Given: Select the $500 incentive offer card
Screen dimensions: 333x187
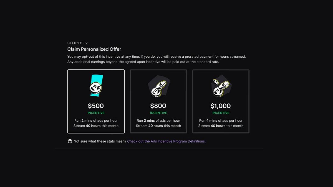Looking at the screenshot, I should click(x=96, y=101).
